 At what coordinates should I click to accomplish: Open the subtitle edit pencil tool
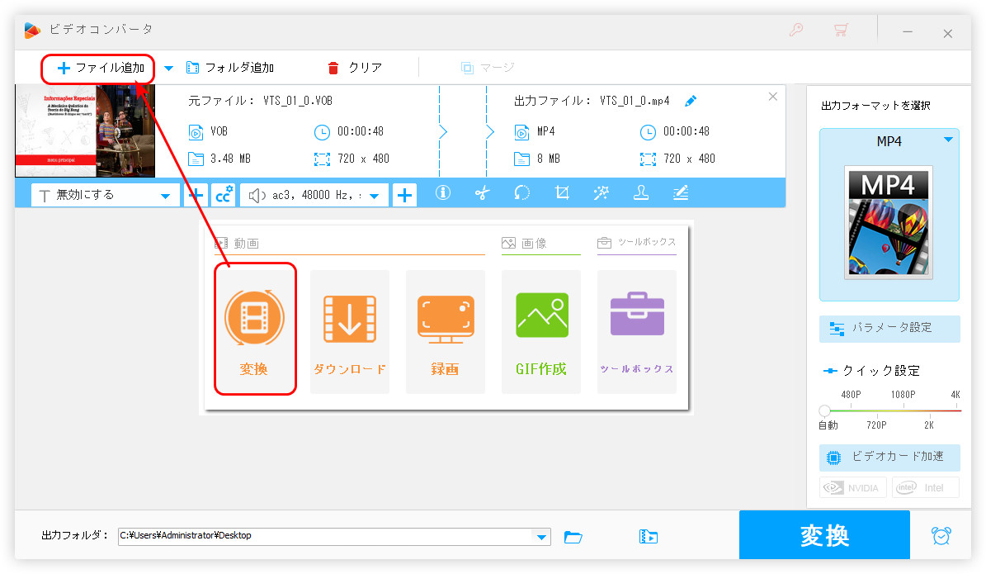681,192
